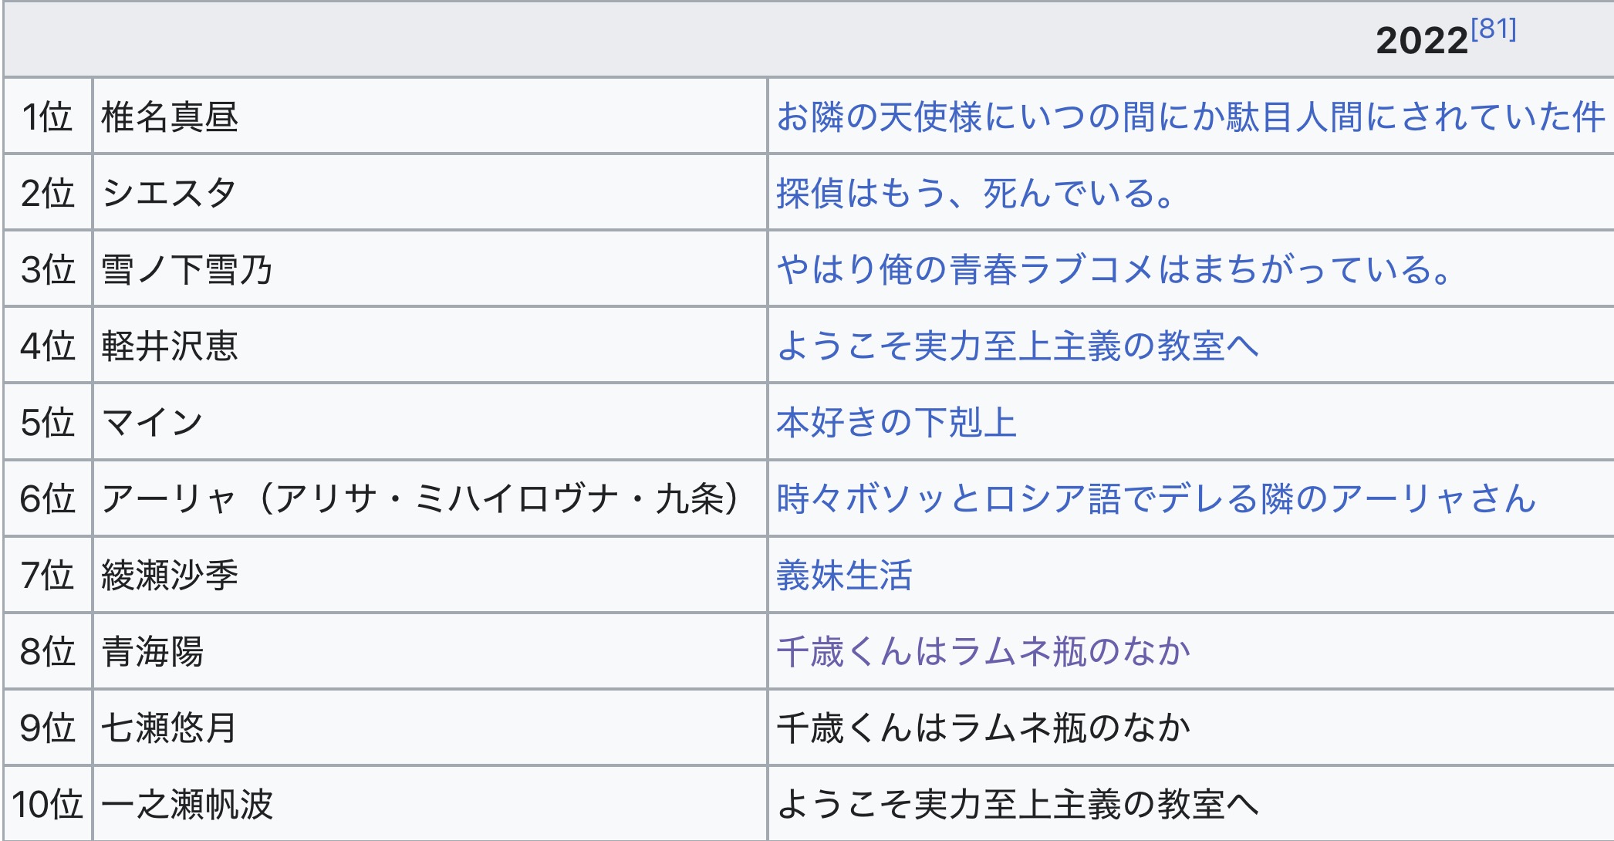
Task: Open the 本好きの下剋上 link
Action: pyautogui.click(x=896, y=422)
